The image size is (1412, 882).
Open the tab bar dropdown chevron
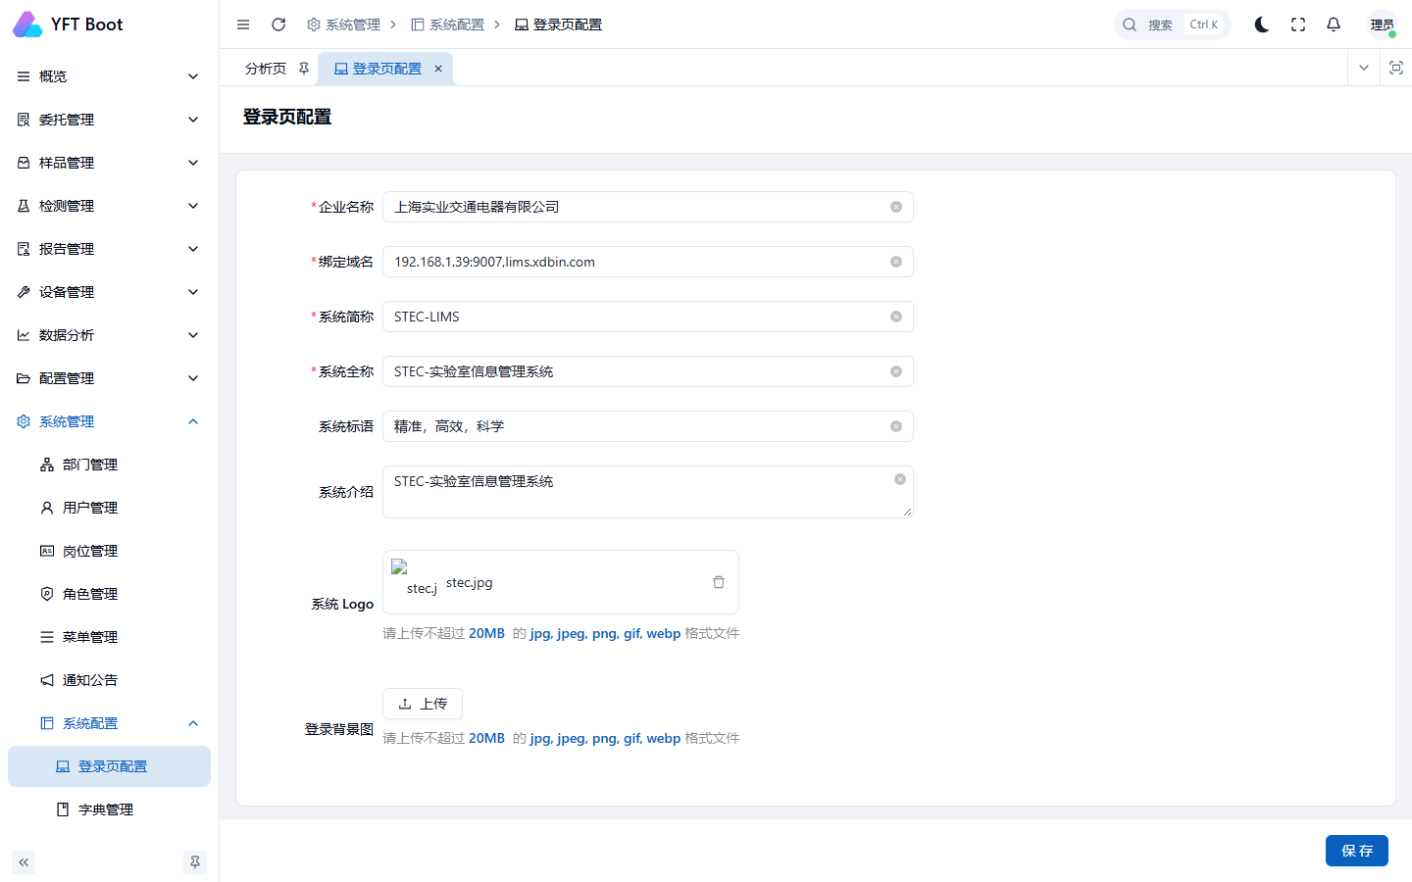[1363, 68]
